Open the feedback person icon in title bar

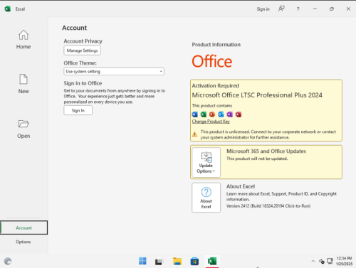[x=281, y=9]
